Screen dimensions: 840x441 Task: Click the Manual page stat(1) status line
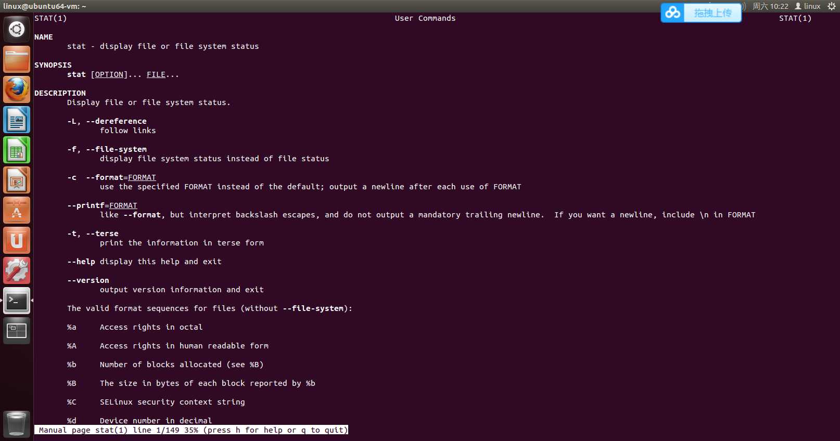pyautogui.click(x=191, y=430)
